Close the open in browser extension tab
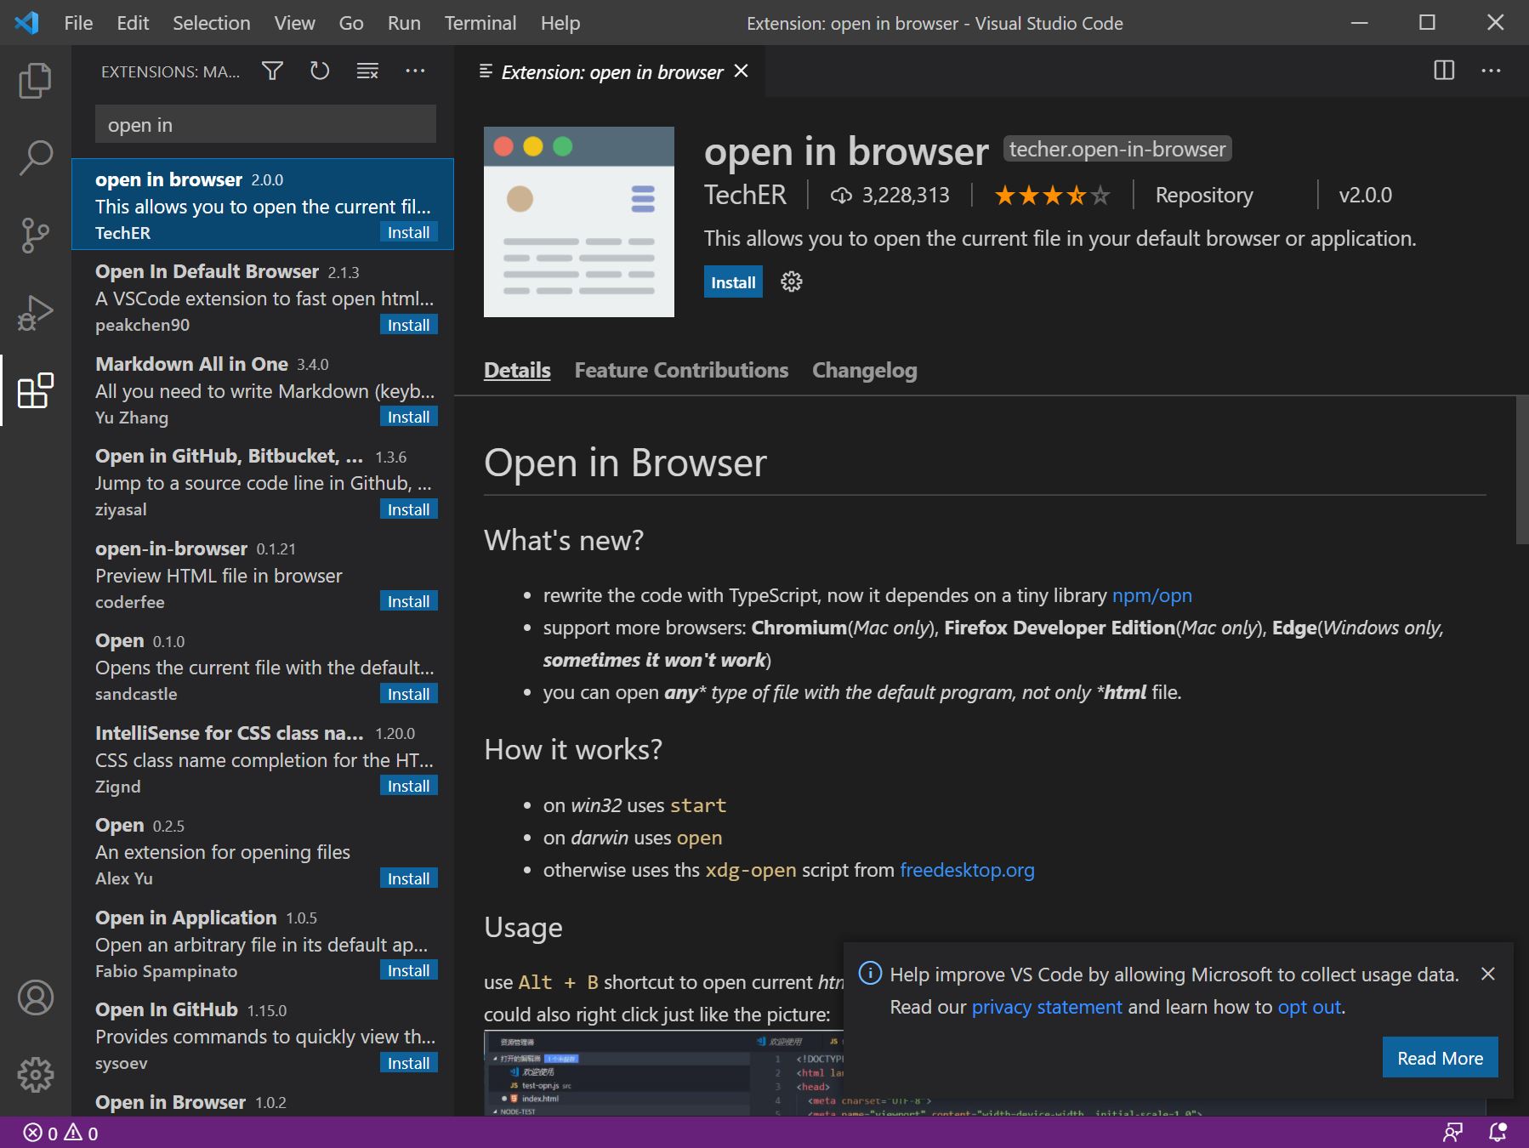Viewport: 1529px width, 1148px height. [742, 71]
